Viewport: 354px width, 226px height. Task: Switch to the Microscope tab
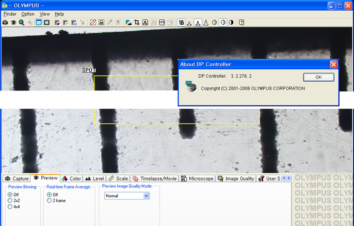click(x=197, y=178)
